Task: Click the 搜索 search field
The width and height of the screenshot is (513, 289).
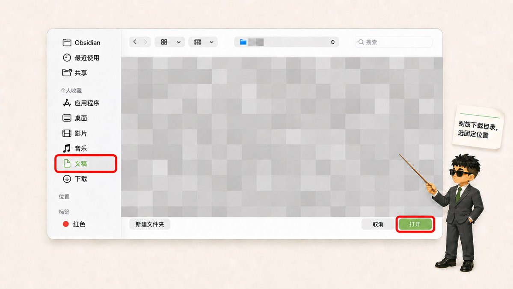Action: click(393, 42)
